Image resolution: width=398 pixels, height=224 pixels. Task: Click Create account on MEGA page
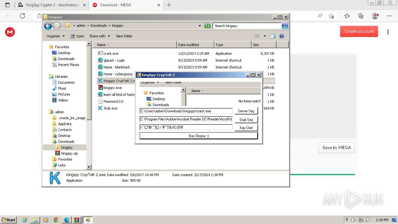(359, 31)
